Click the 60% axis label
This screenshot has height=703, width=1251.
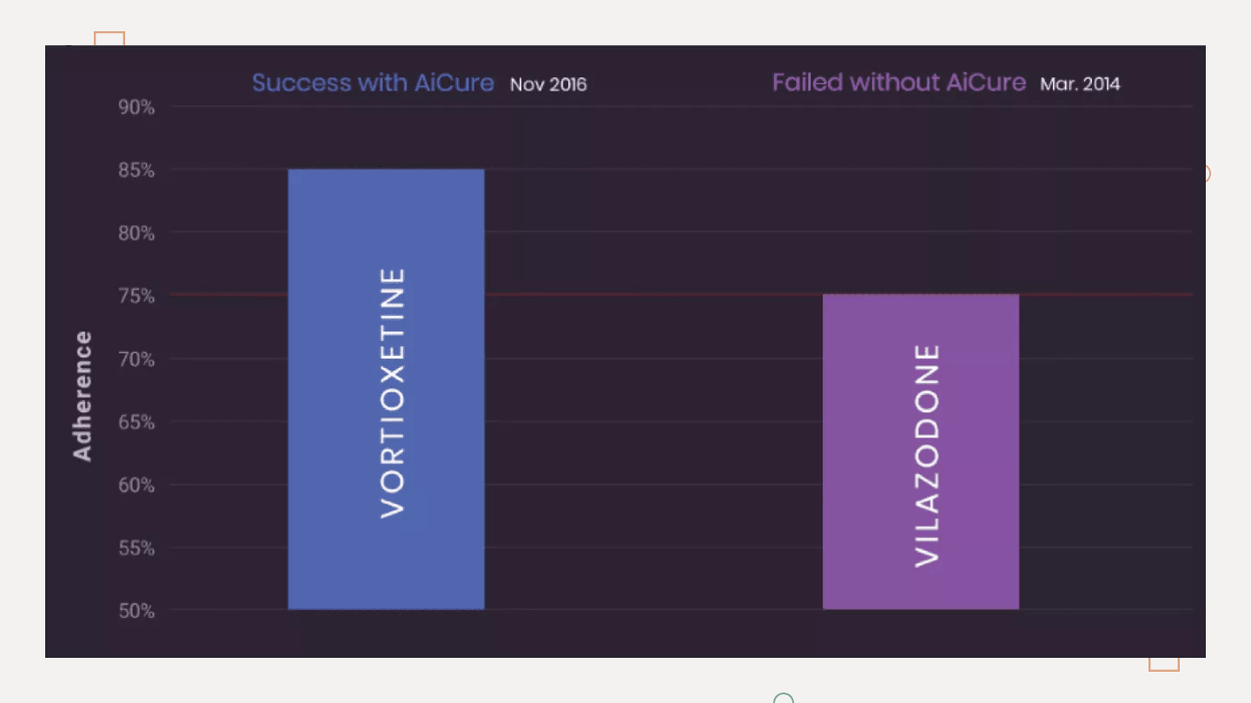click(136, 485)
